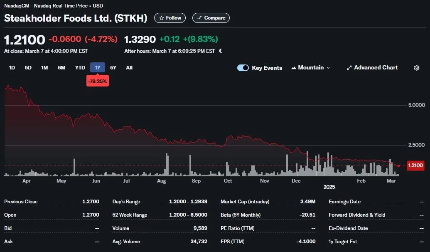The height and width of the screenshot is (252, 430).
Task: Click the 2.5000 y-axis label
Action: click(416, 145)
